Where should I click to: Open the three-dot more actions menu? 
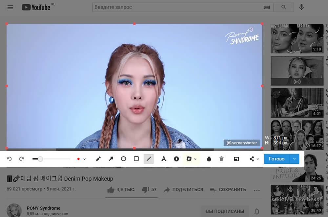(257, 190)
